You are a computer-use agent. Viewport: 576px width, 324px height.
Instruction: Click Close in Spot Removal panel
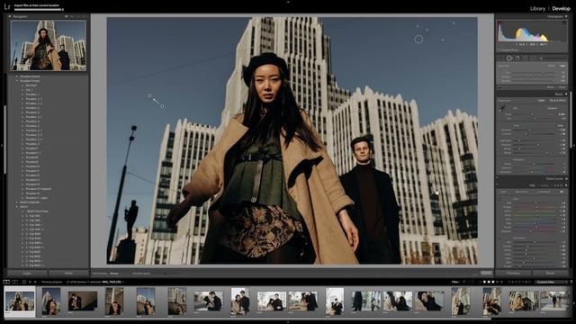(x=562, y=87)
